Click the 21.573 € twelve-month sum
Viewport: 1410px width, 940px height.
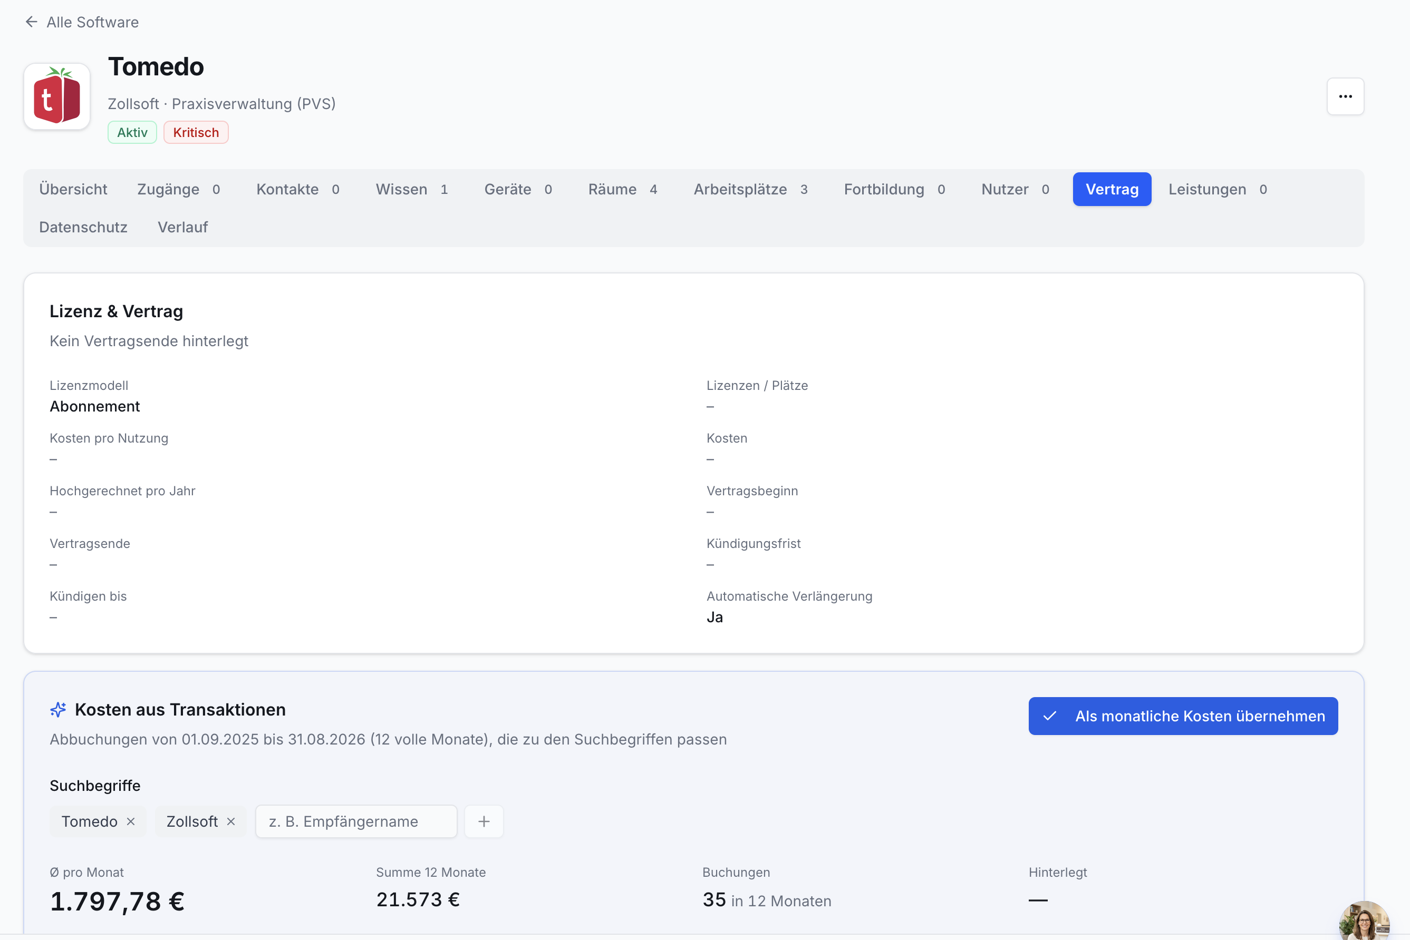pyautogui.click(x=418, y=899)
